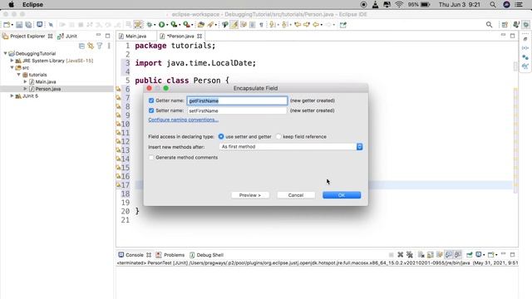Switch to the Problems tab

[170, 255]
